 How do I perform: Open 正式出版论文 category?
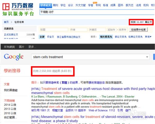[x=11, y=35]
